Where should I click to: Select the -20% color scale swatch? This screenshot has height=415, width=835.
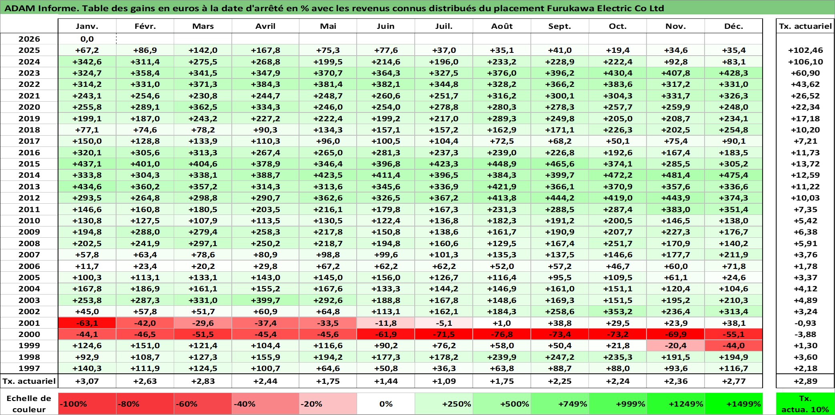click(328, 404)
